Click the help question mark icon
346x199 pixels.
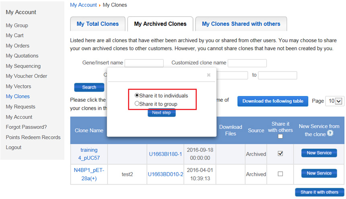pyautogui.click(x=330, y=133)
